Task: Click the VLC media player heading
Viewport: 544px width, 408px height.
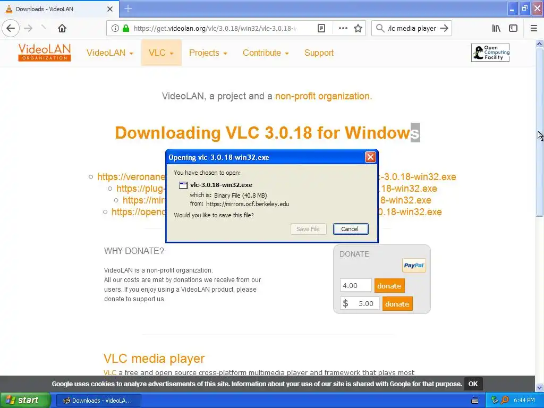Action: (154, 359)
